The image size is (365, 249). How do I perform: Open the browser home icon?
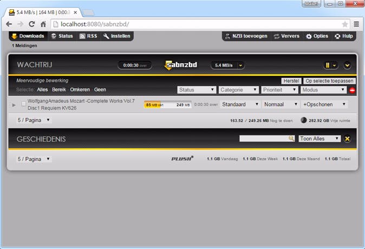43,24
